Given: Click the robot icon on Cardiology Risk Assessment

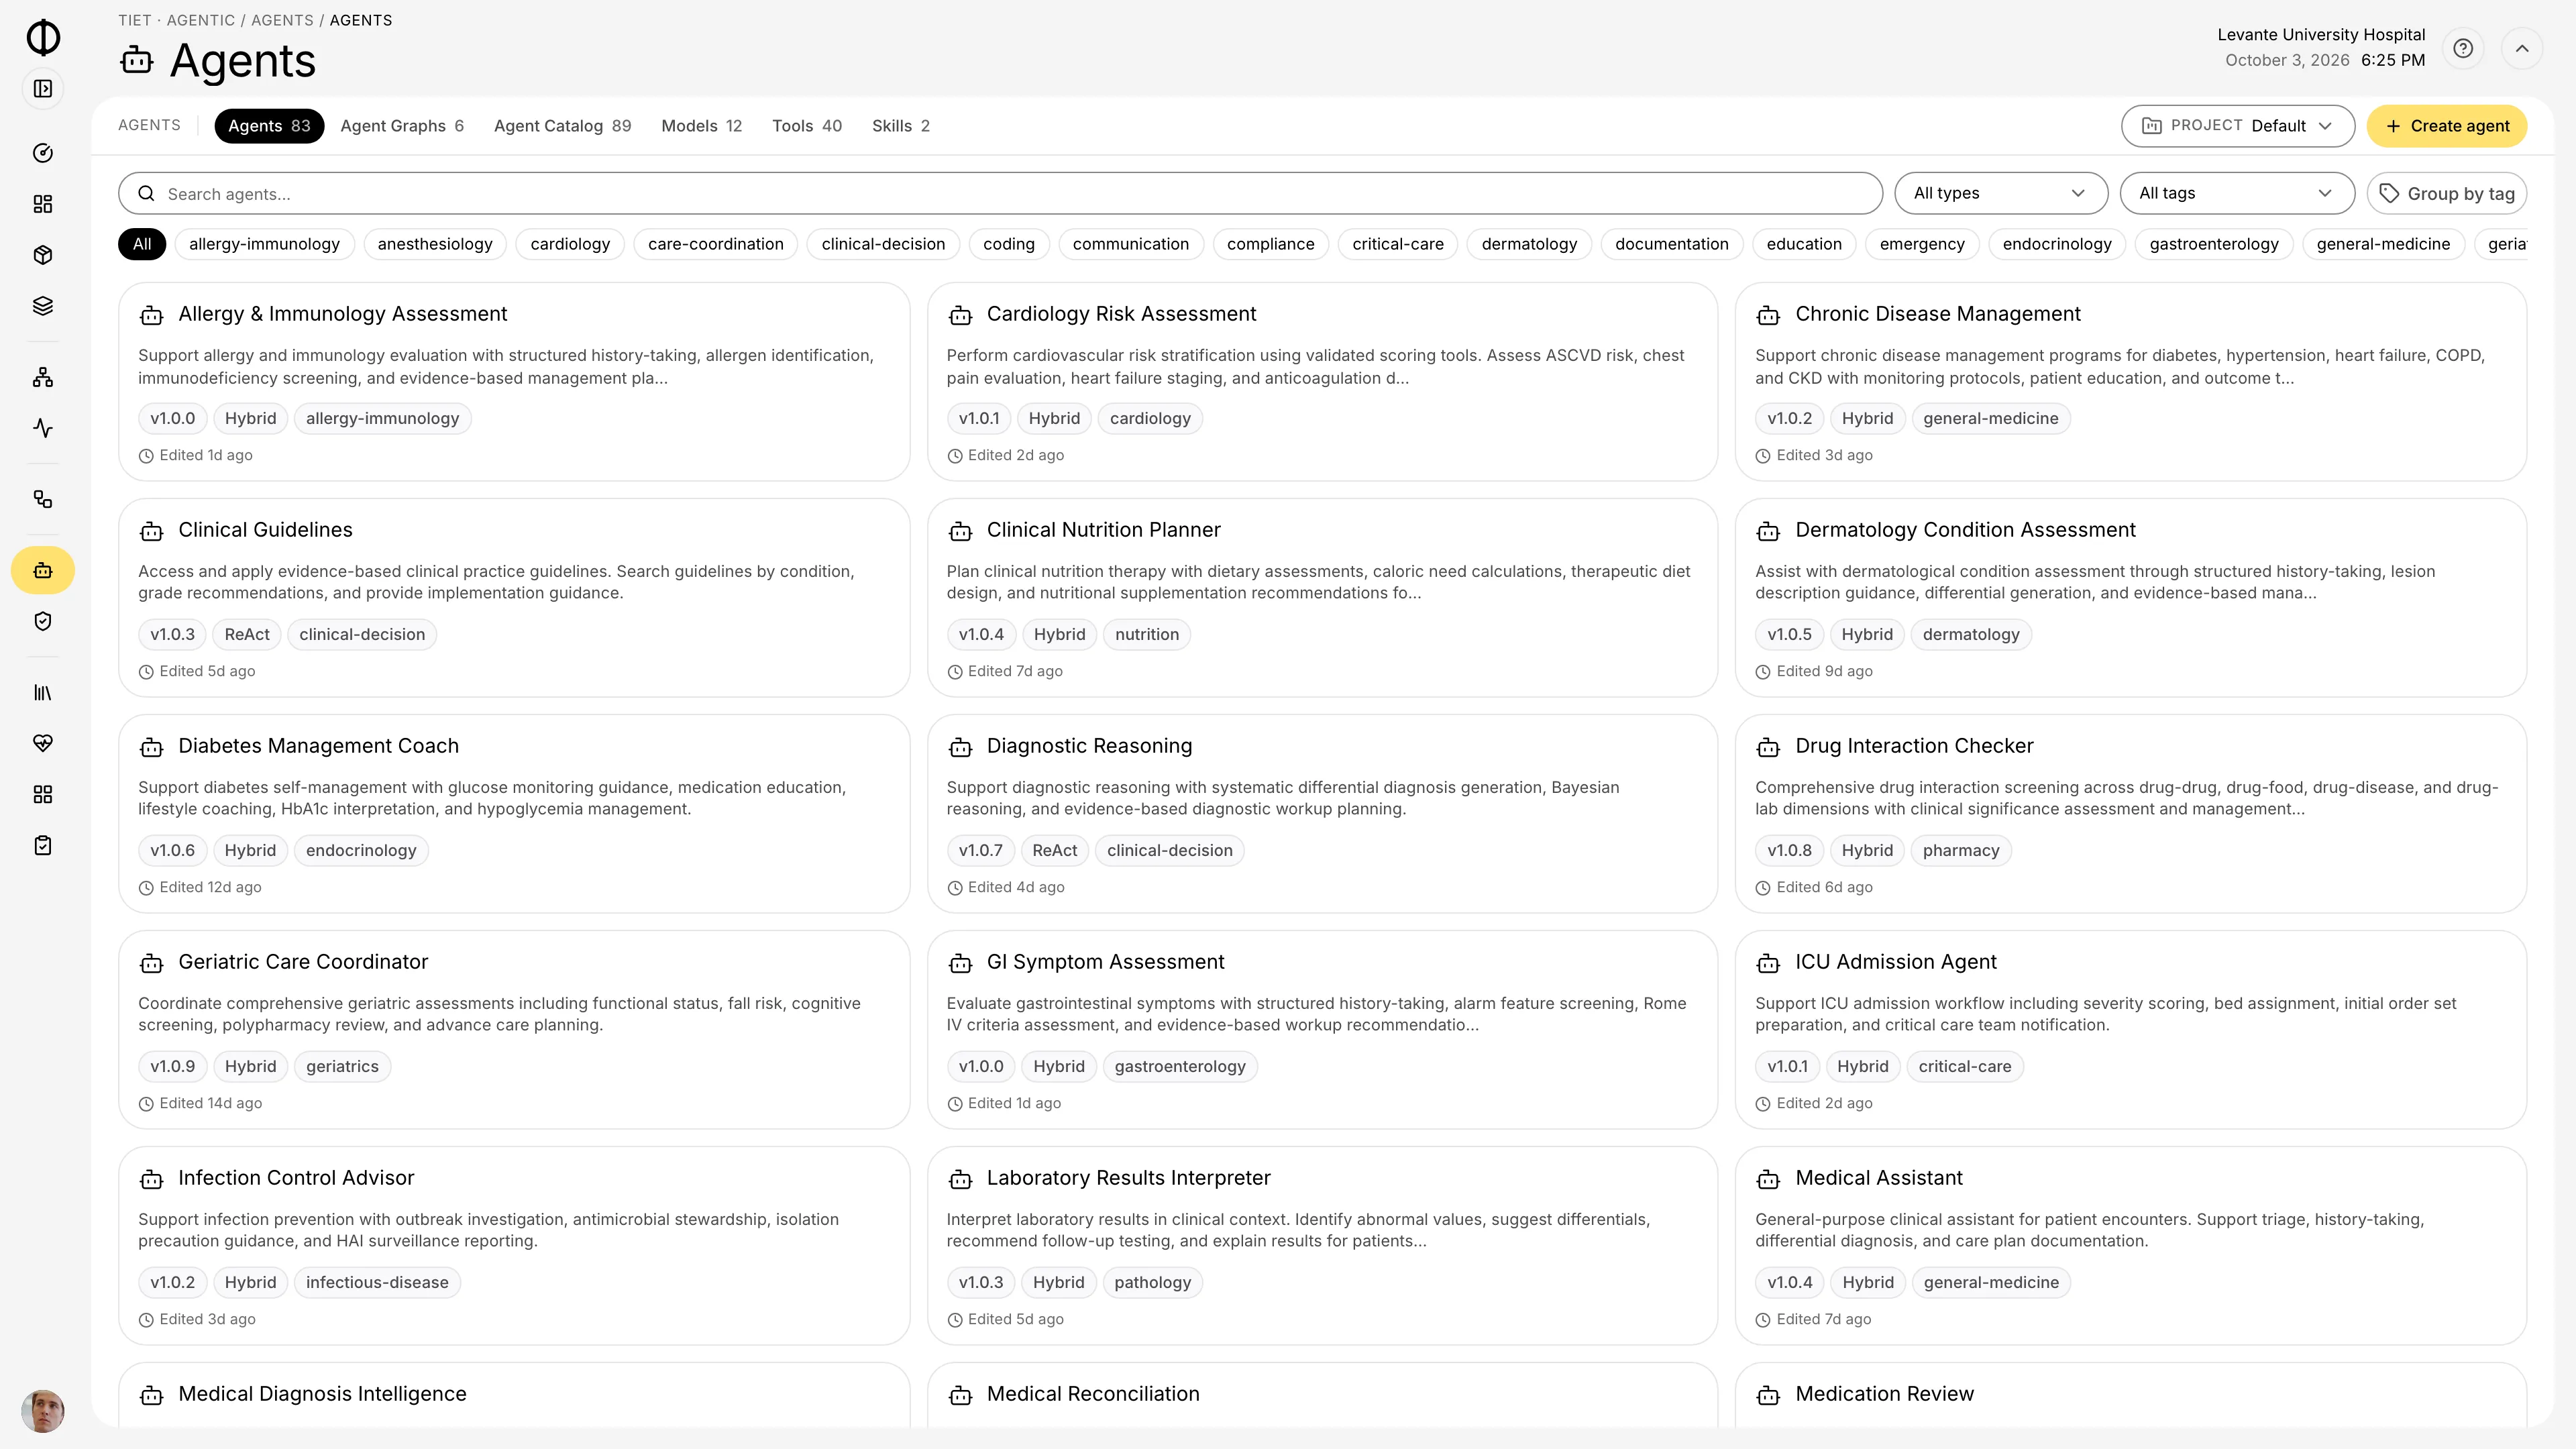Looking at the screenshot, I should tap(960, 315).
